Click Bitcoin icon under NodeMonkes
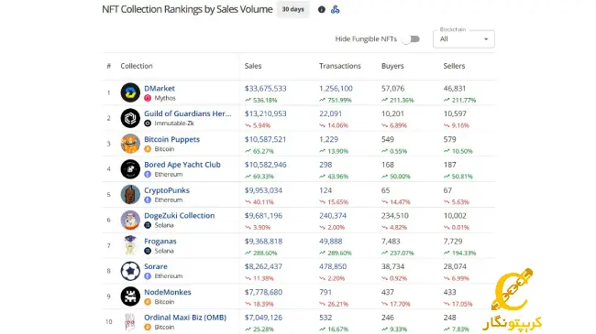 pos(148,302)
